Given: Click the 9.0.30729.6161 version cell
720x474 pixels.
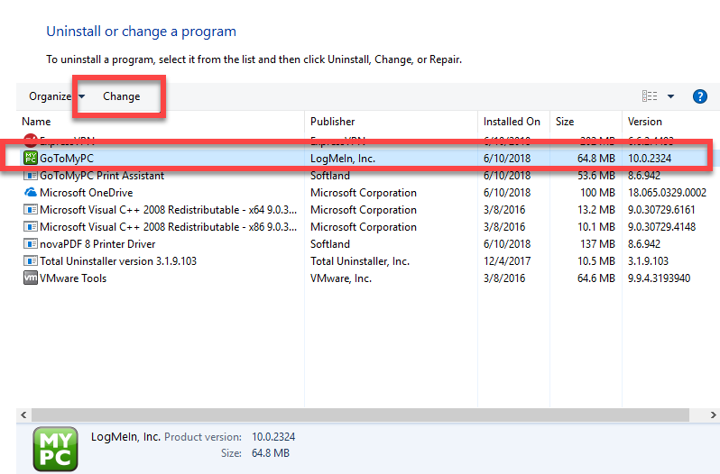Looking at the screenshot, I should coord(661,209).
